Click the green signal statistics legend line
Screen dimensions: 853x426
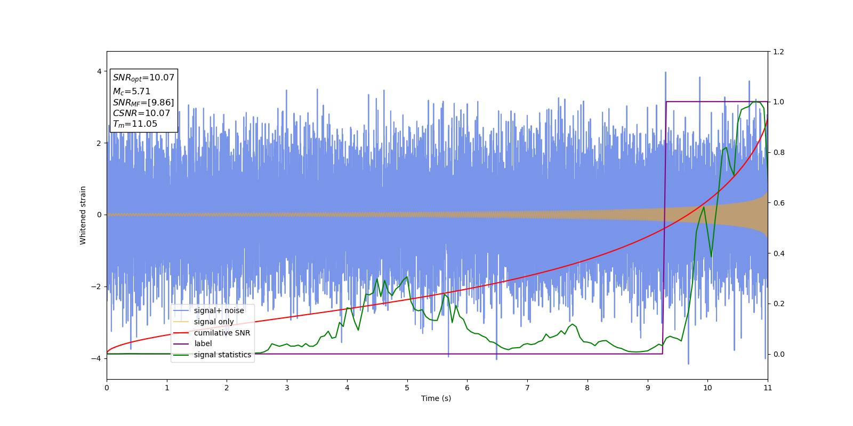click(181, 355)
